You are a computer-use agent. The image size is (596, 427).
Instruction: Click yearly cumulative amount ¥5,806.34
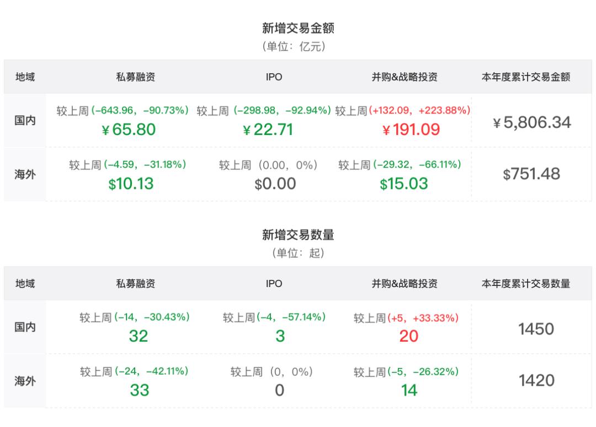tap(531, 122)
